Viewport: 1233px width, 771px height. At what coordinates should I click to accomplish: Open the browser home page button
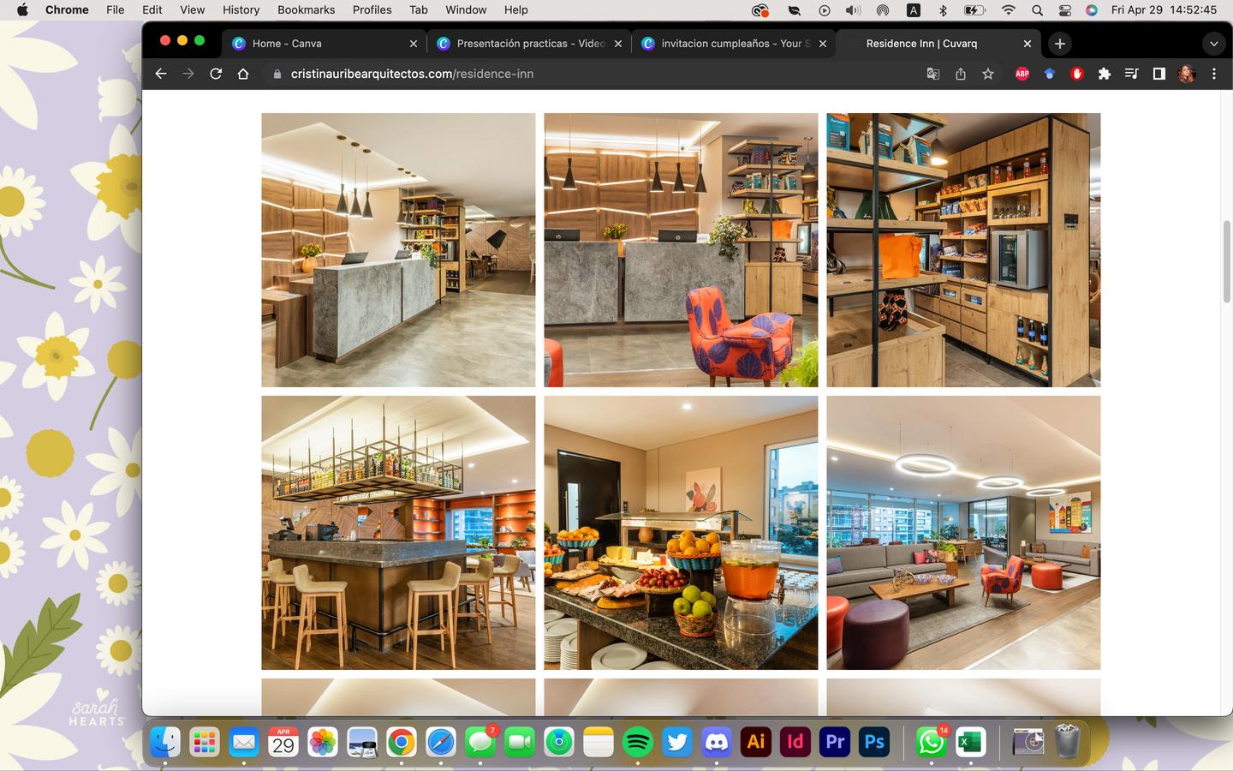tap(243, 74)
